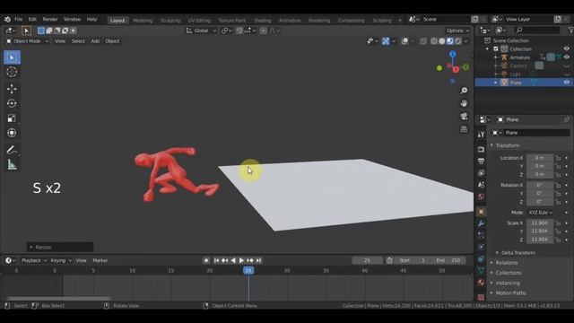Click the pan view hand icon
574x323 pixels.
(464, 103)
